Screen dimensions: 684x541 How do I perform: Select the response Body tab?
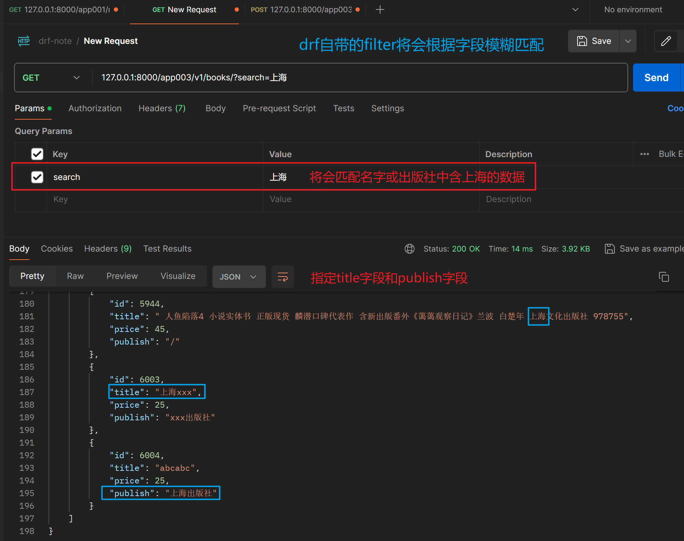[x=19, y=249]
